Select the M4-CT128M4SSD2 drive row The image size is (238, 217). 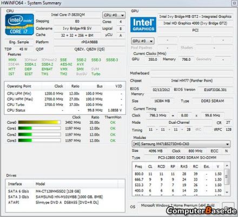click(x=65, y=192)
